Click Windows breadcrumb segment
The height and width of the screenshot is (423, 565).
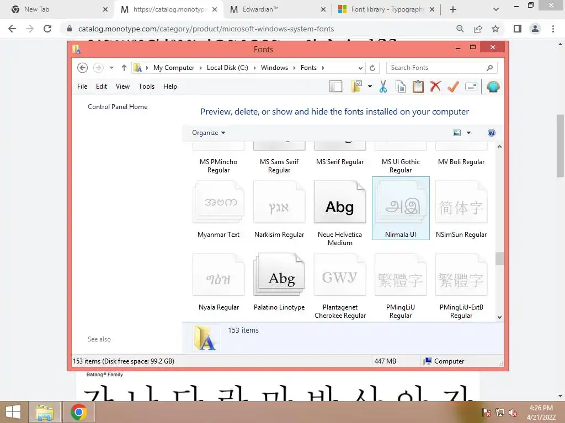tap(274, 68)
